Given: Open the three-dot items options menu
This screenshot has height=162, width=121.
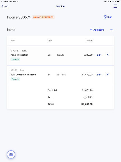Looking at the screenshot, I should [x=112, y=30].
